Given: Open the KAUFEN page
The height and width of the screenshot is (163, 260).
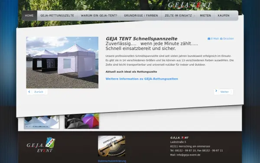Looking at the screenshot, I should coord(224,16).
